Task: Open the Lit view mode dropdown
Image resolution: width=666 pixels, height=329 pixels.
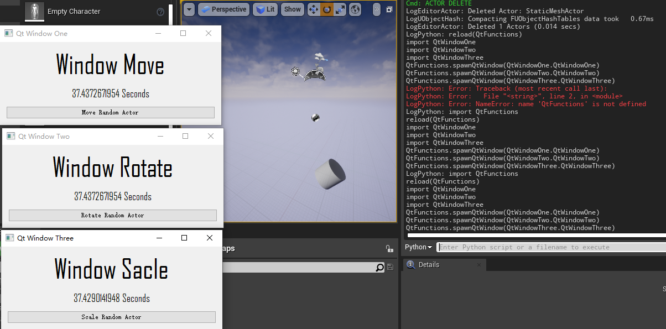Action: (x=266, y=9)
